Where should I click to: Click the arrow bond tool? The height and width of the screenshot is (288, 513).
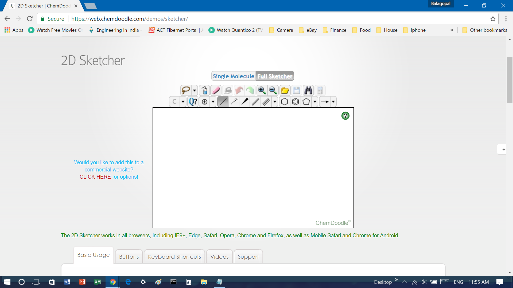pos(325,102)
